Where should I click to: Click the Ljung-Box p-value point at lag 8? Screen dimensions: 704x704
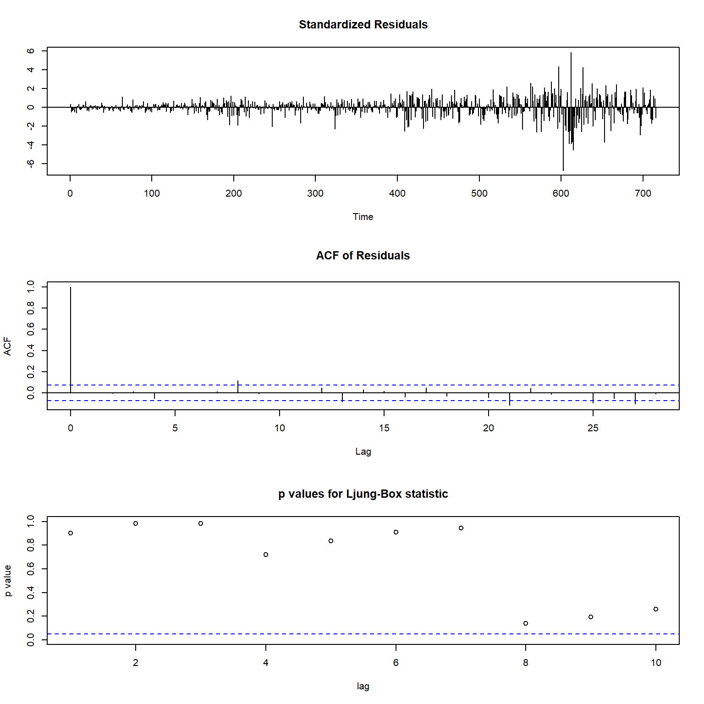pos(526,623)
